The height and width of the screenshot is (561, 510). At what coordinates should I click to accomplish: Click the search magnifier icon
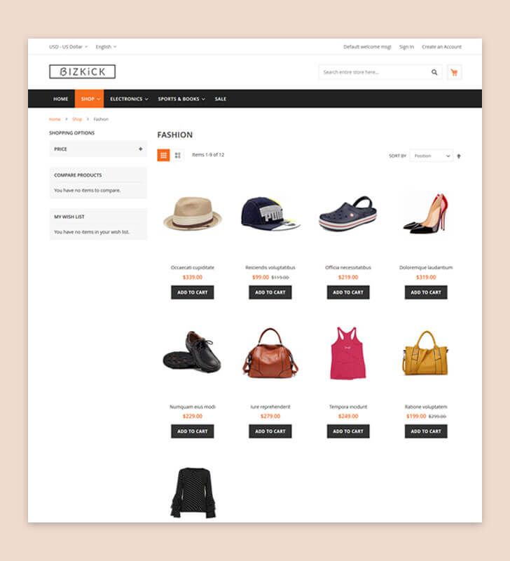point(434,72)
